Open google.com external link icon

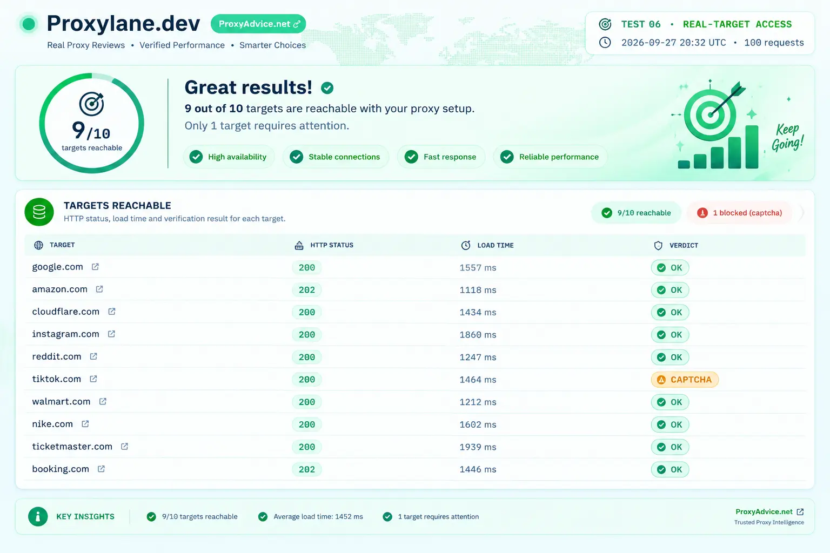click(95, 267)
